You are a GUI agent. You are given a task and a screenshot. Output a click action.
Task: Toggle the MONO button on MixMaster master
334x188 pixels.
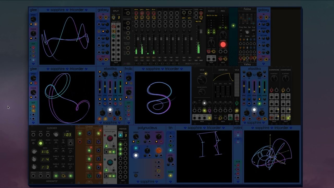[201, 60]
